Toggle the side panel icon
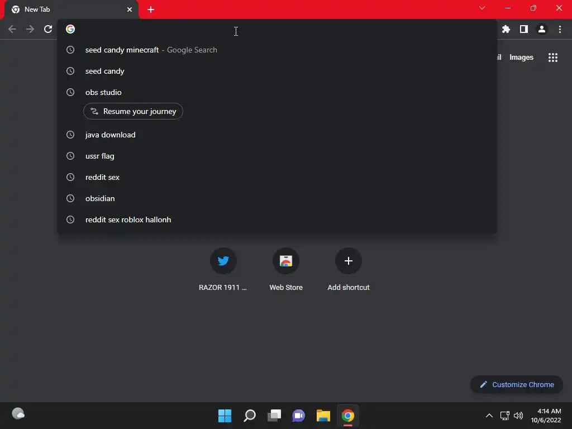 523,29
